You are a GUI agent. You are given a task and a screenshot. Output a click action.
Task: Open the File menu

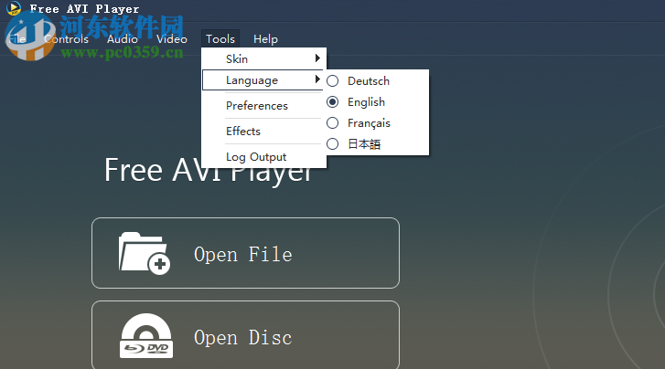pyautogui.click(x=17, y=39)
